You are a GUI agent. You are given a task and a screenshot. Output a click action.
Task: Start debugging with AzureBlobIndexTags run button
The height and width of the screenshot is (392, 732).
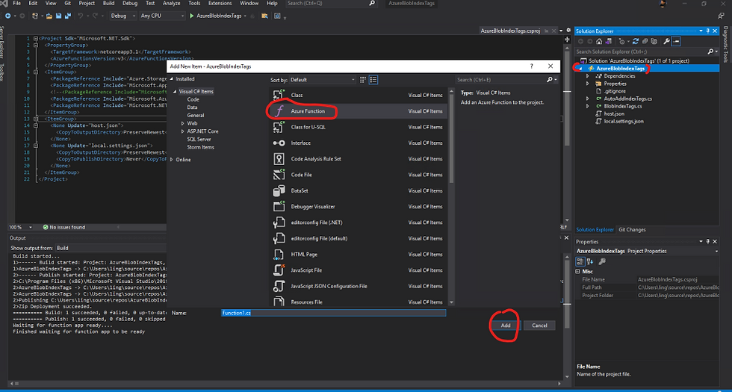tap(217, 16)
